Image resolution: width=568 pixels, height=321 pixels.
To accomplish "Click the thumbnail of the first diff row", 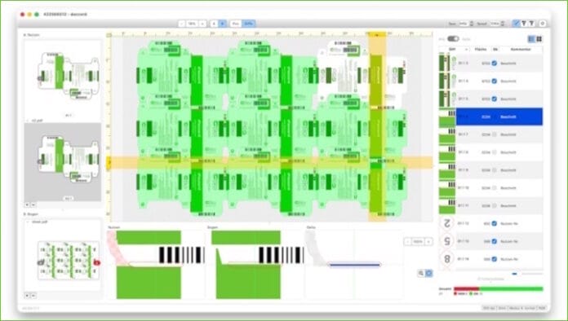I will pyautogui.click(x=447, y=64).
